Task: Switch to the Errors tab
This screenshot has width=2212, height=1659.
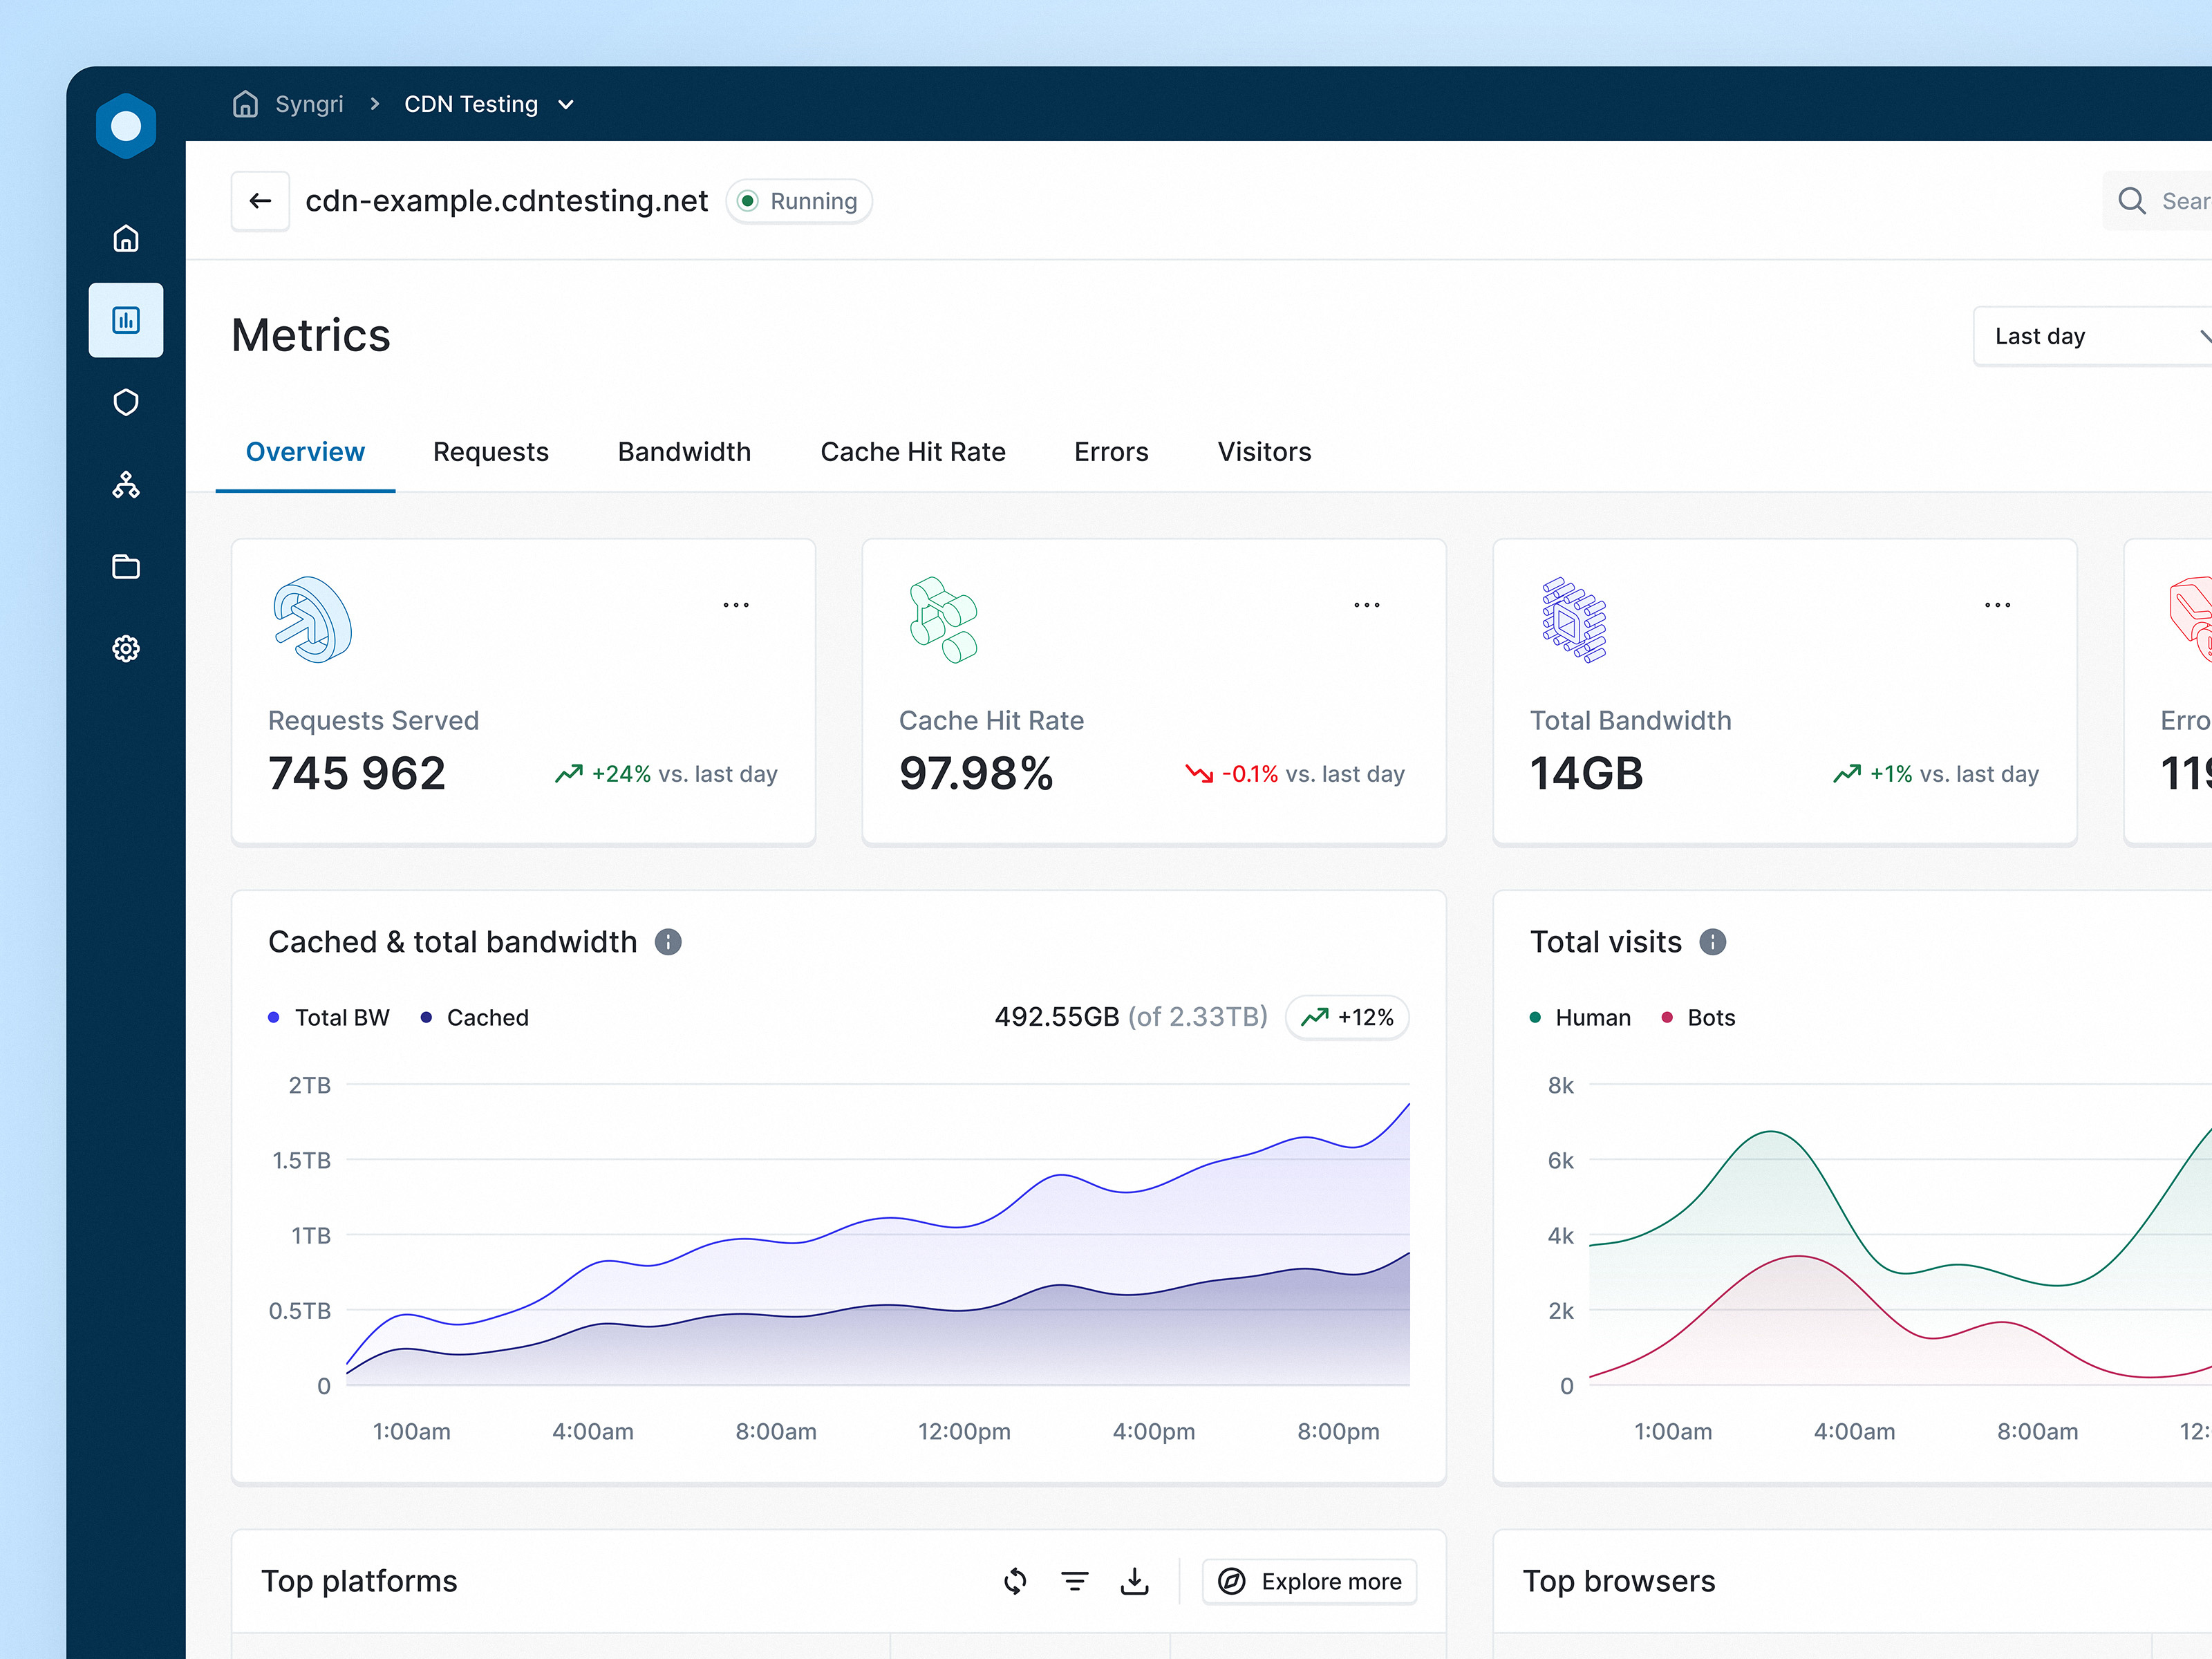Action: click(1111, 452)
